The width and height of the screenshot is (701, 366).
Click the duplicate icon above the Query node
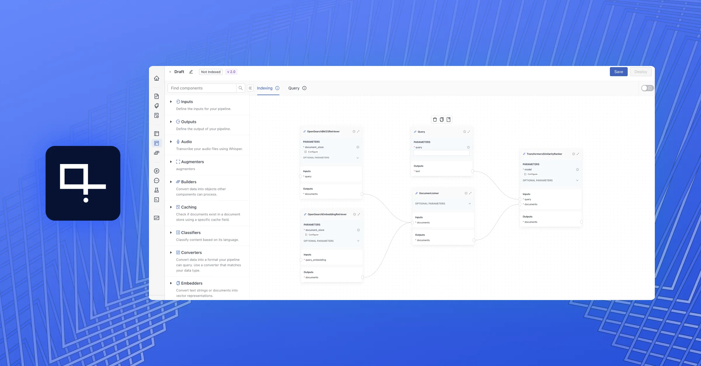tap(442, 120)
